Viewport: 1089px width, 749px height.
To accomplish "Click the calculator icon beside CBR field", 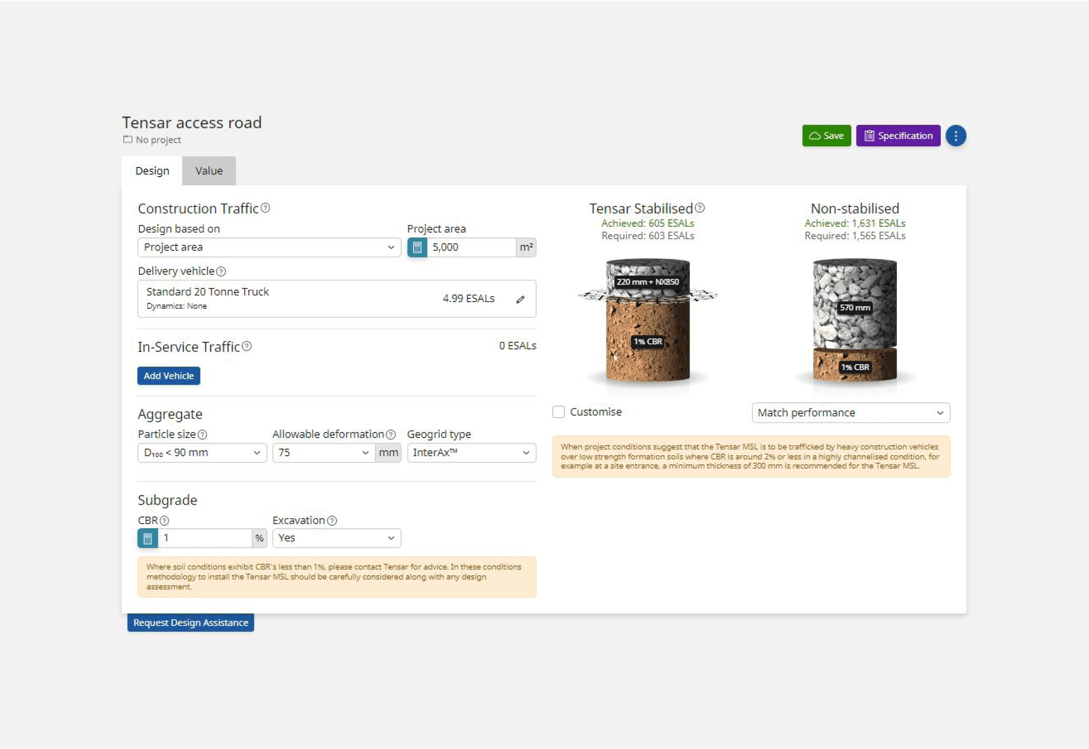I will [147, 538].
